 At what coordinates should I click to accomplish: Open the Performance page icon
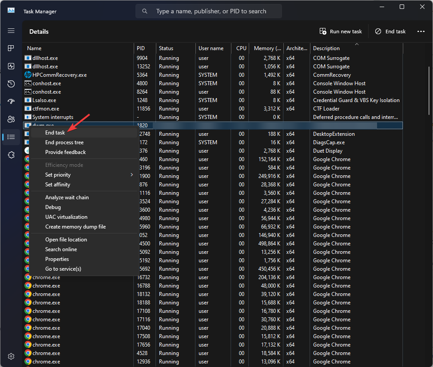tap(11, 66)
